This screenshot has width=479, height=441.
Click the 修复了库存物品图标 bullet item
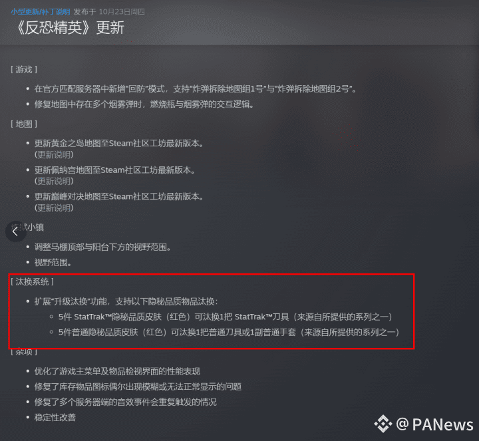[138, 387]
